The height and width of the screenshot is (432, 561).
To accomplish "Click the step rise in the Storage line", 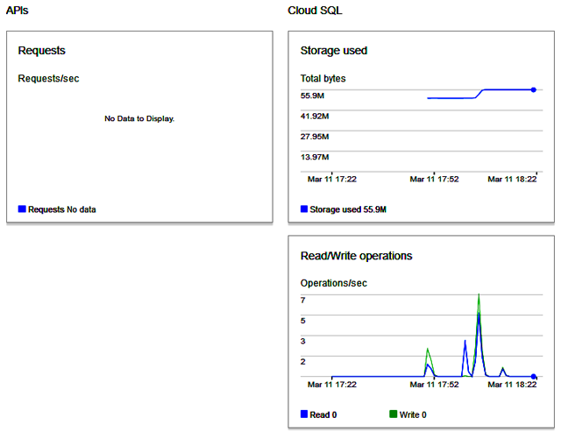I will (479, 94).
